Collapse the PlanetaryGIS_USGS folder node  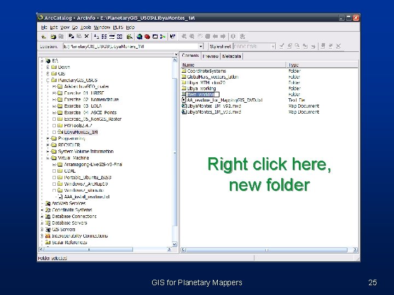[x=48, y=80]
